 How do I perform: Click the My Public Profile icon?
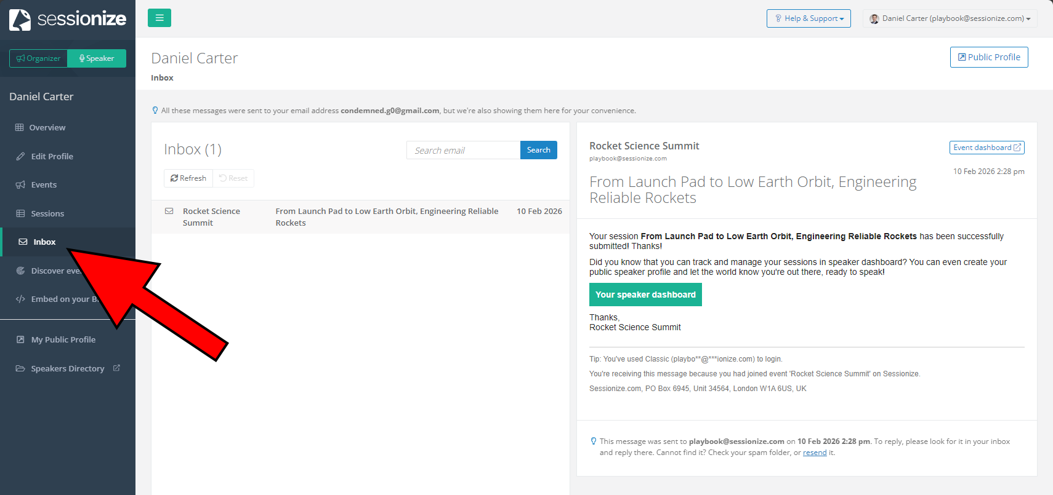(20, 339)
